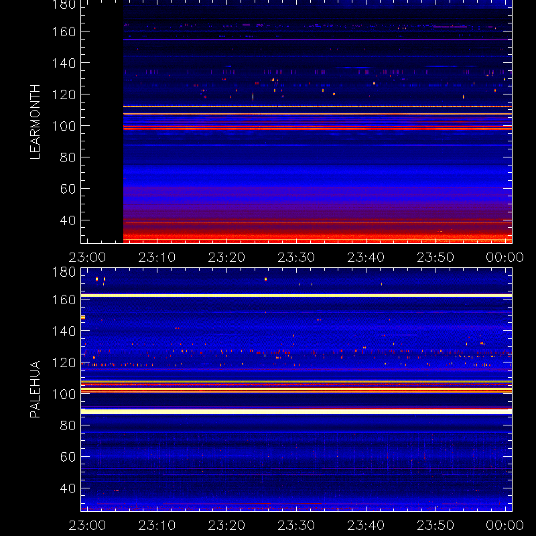Select the 23:10 time label under Learmonth plot

click(x=157, y=257)
